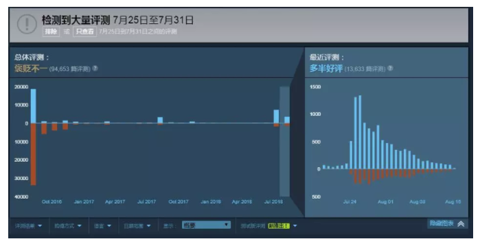The height and width of the screenshot is (250, 480).
Task: Click the highlighted Jul 2018 range in overall chart
Action: click(x=285, y=141)
